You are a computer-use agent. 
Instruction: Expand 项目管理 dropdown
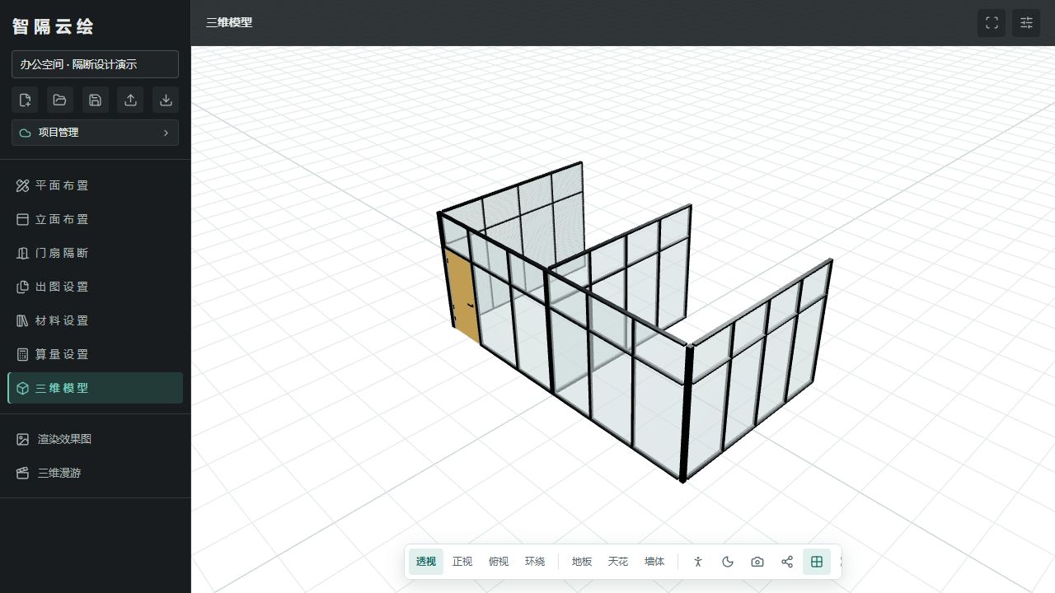coord(95,133)
